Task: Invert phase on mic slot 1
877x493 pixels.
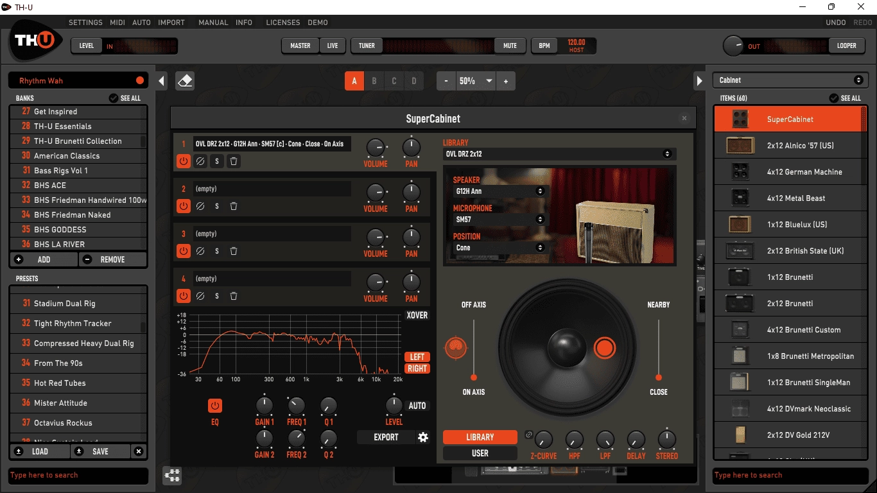Action: point(200,161)
